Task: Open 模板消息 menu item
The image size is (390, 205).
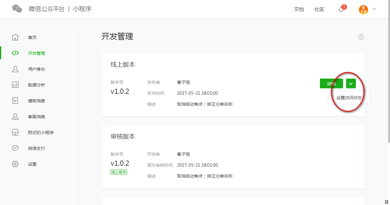Action: (37, 101)
